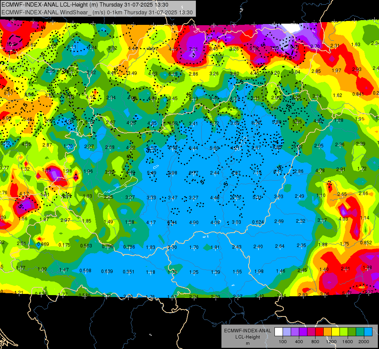The image size is (379, 349).
Task: Click the map value '3.93'
Action: [110, 172]
